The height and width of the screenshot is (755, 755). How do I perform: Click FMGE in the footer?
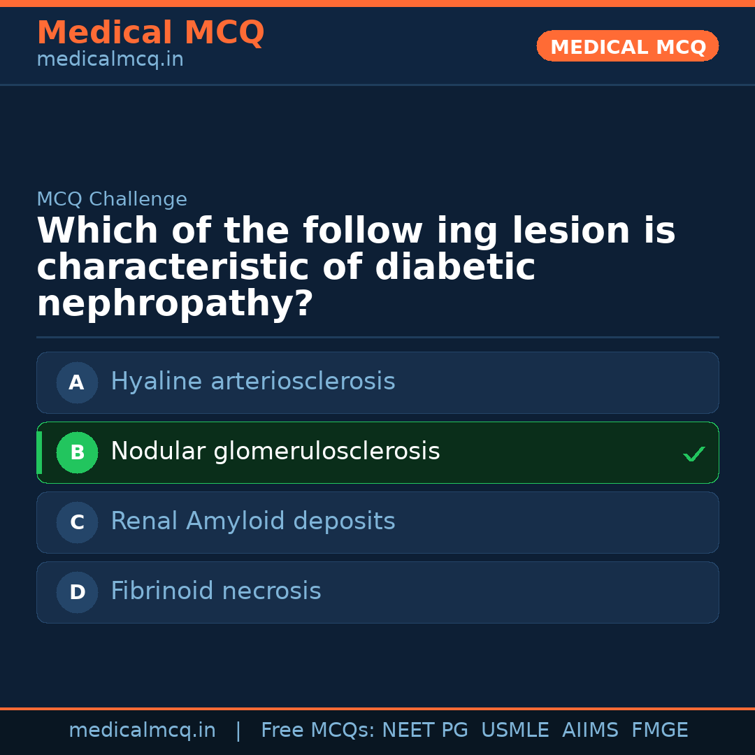click(x=660, y=731)
